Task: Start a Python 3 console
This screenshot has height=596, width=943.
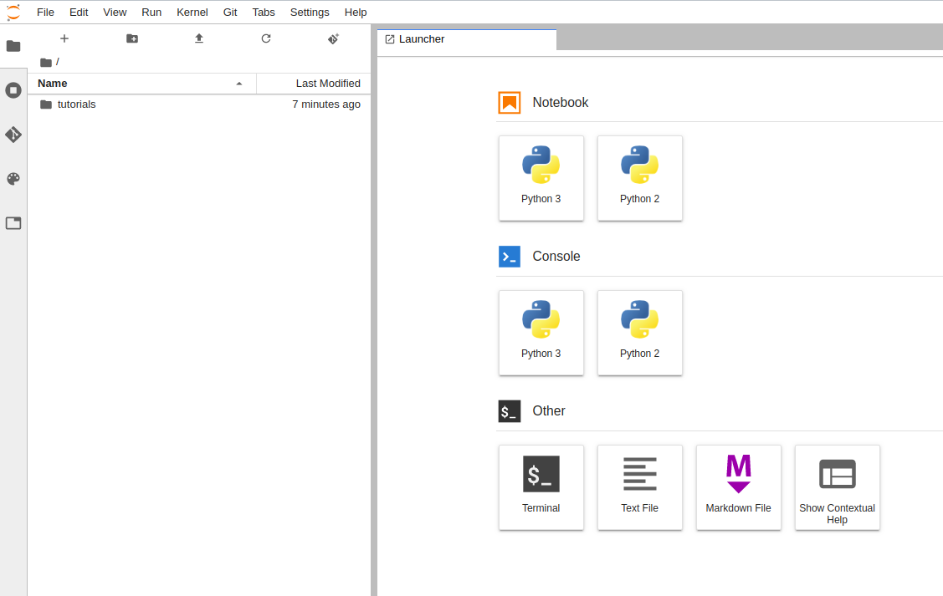Action: click(x=541, y=333)
